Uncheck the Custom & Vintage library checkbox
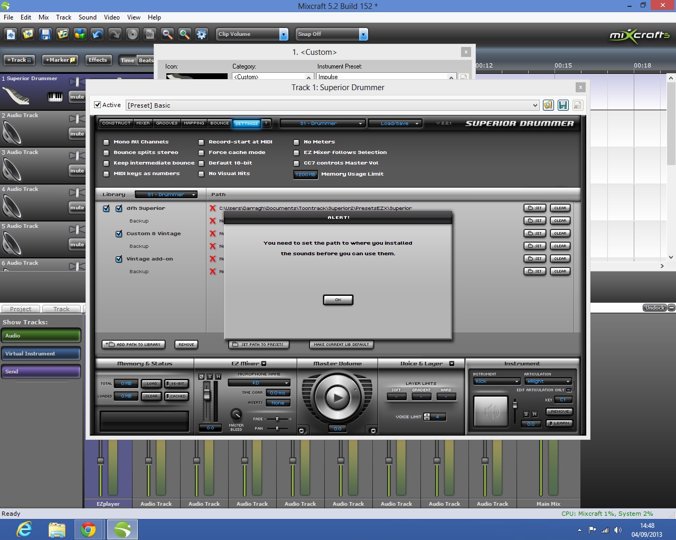 click(x=119, y=234)
